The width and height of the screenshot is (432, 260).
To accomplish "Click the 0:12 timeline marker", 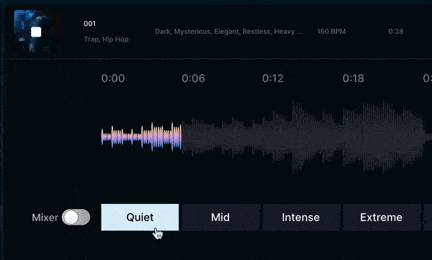I will 273,78.
